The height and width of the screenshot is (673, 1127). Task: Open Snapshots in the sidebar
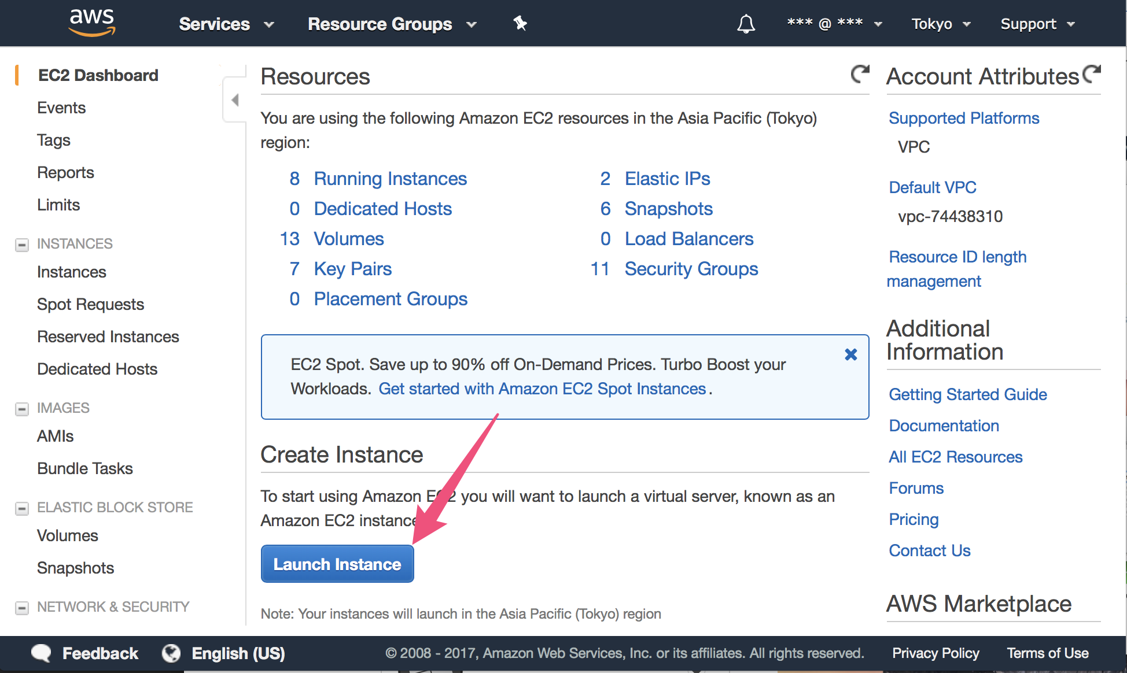[76, 568]
